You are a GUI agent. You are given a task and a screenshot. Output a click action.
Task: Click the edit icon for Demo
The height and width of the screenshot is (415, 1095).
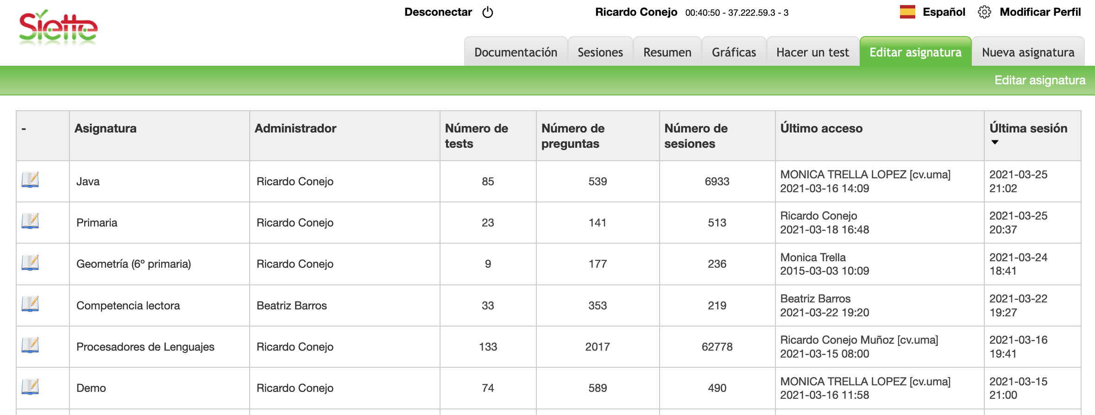pyautogui.click(x=30, y=386)
